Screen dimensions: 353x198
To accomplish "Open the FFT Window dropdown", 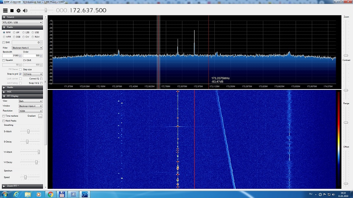I will click(x=31, y=106).
